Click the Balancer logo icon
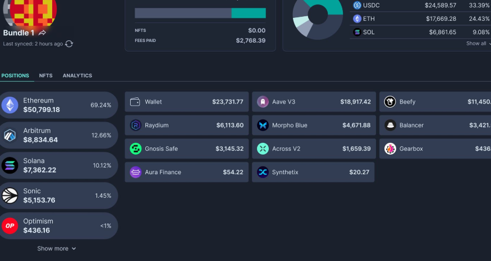This screenshot has width=491, height=261. tap(390, 125)
